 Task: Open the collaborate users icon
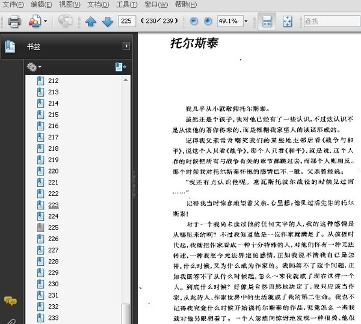tap(34, 22)
